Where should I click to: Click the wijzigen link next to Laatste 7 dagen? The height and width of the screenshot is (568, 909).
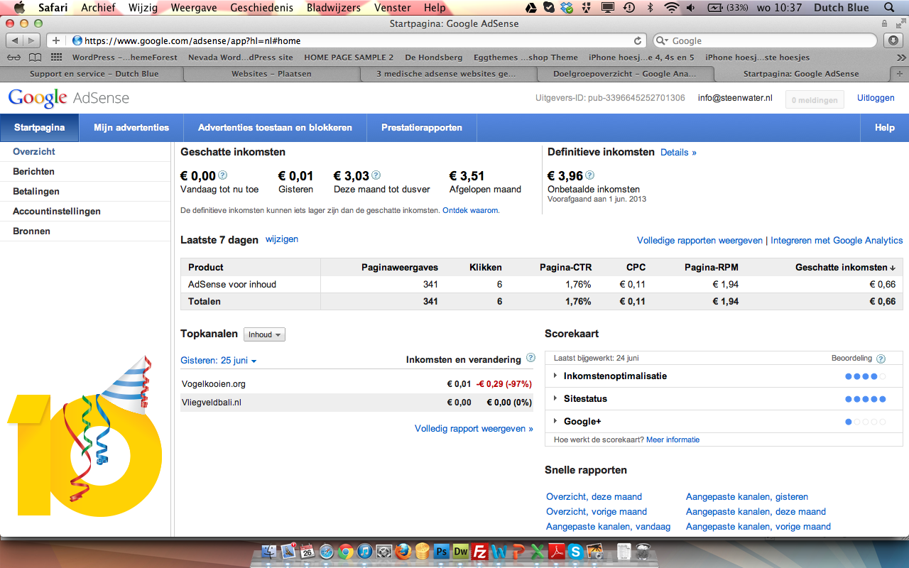tap(282, 239)
